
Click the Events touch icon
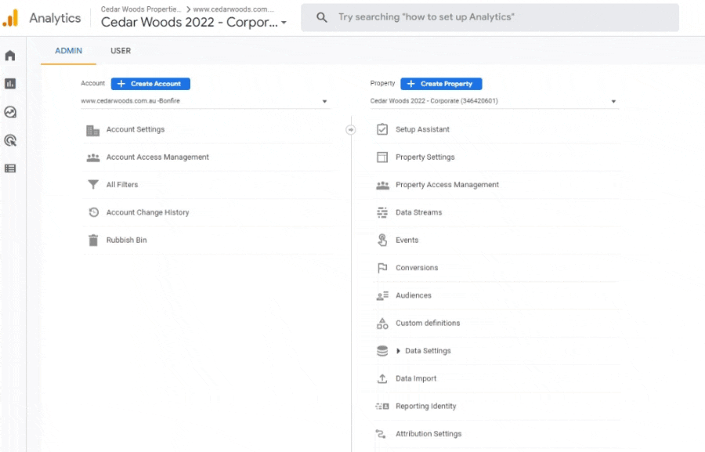point(382,240)
